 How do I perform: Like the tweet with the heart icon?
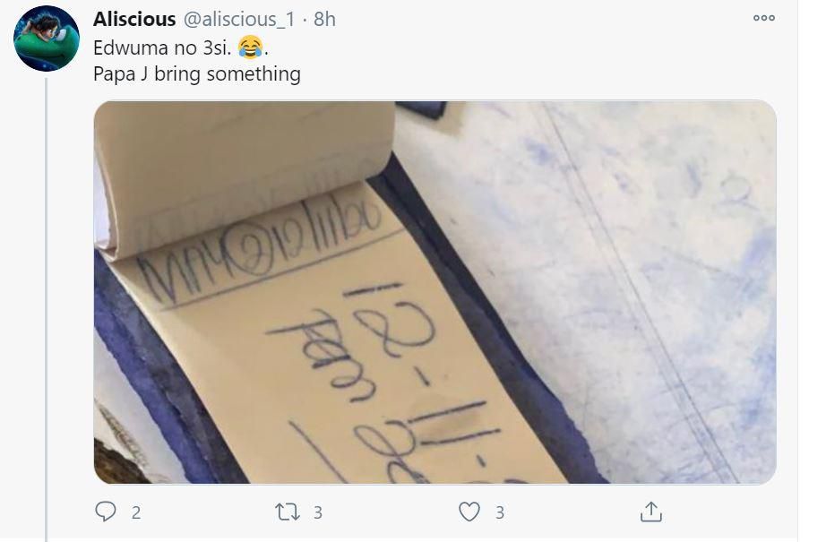pyautogui.click(x=469, y=512)
